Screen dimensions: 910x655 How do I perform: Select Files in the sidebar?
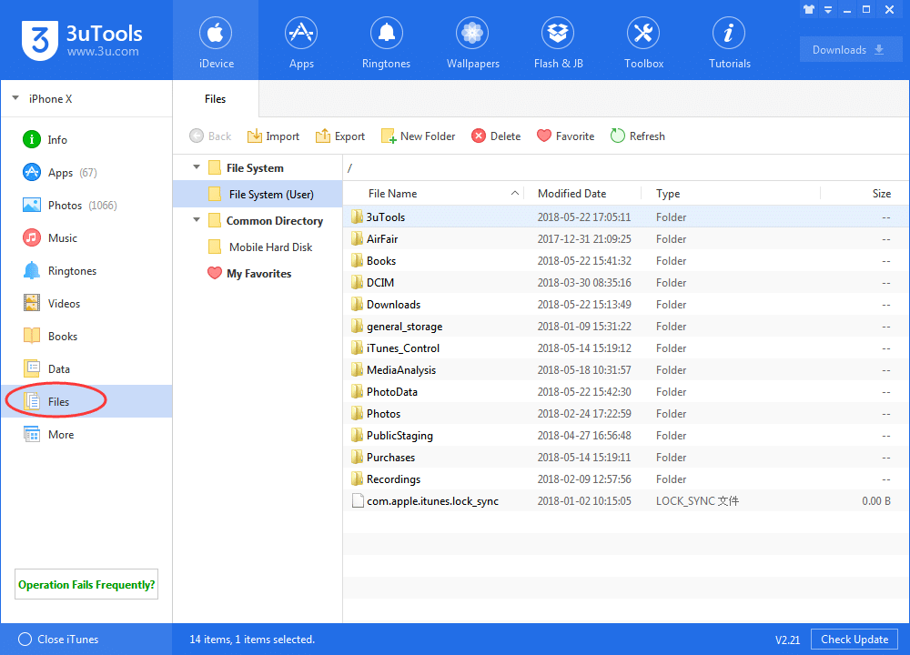coord(86,401)
